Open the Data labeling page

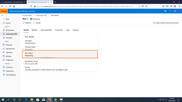point(11,75)
